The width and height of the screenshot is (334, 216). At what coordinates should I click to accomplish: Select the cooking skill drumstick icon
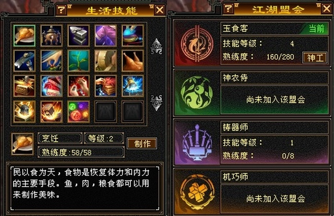pyautogui.click(x=24, y=36)
